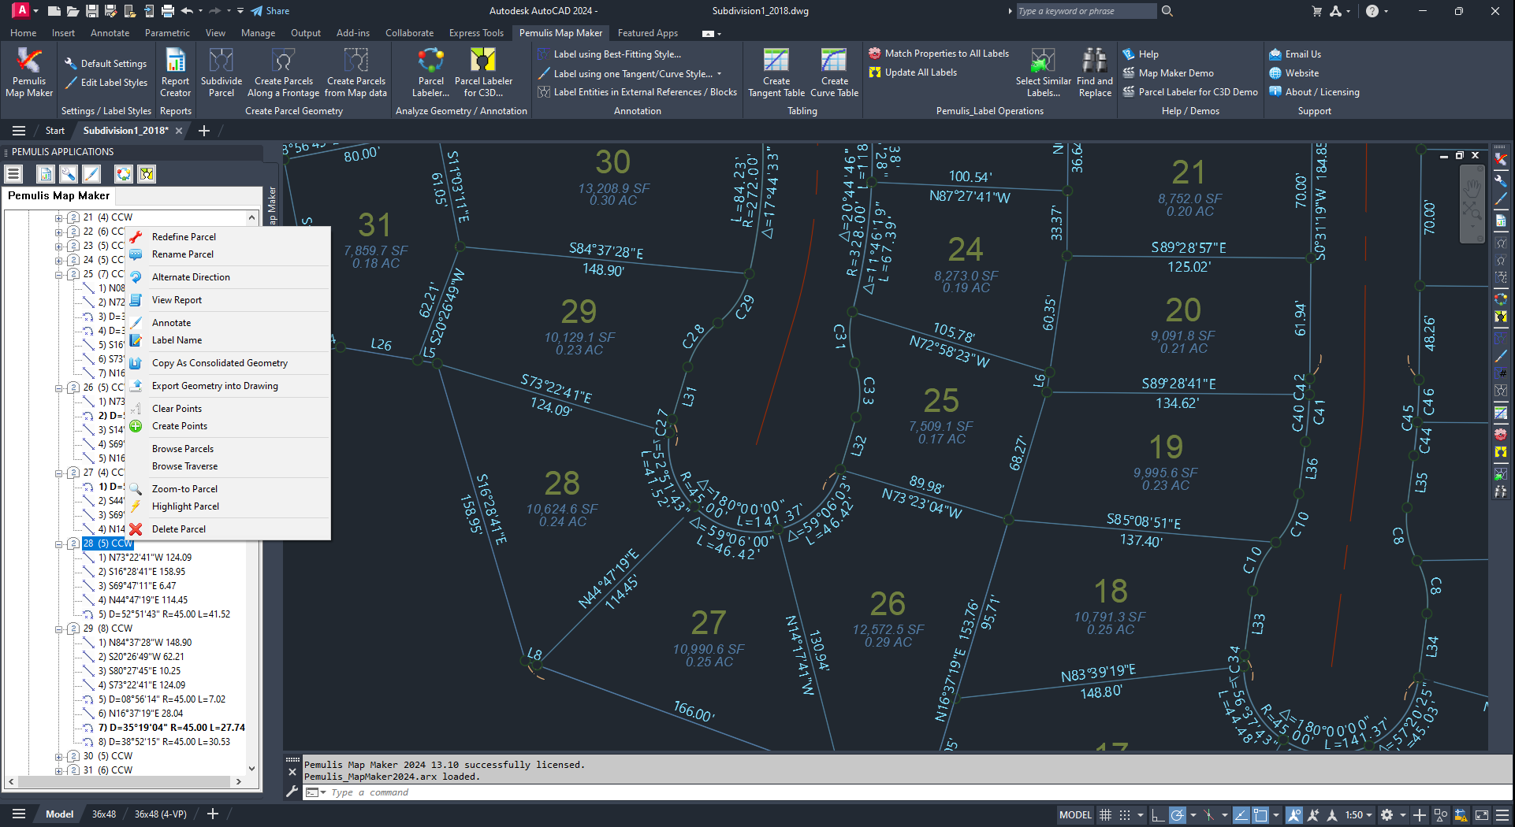The width and height of the screenshot is (1515, 827).
Task: Click the wrench settings icon in Pemulis palette
Action: click(x=69, y=174)
